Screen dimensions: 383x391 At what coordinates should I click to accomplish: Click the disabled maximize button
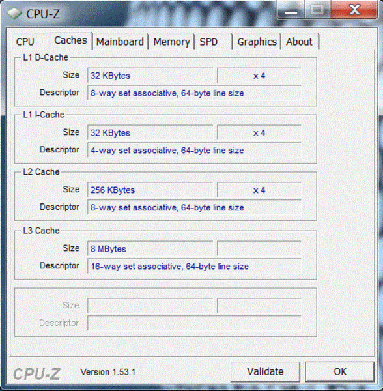click(x=318, y=10)
